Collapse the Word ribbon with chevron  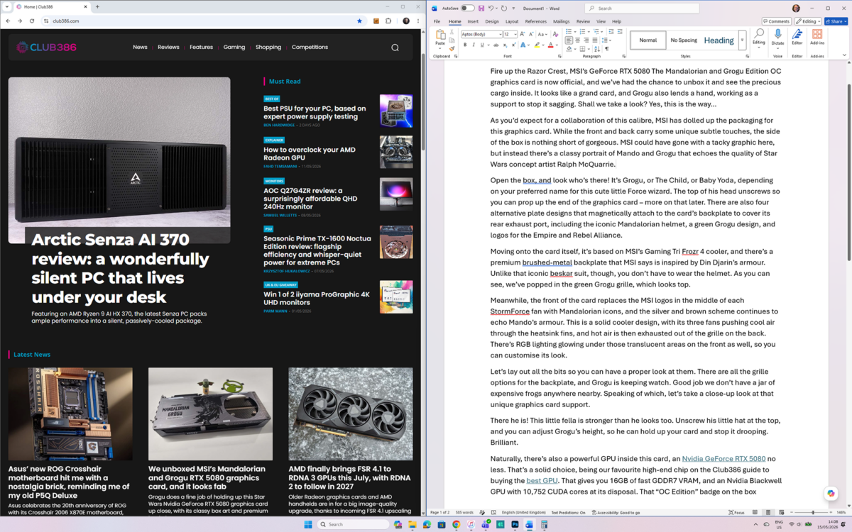pos(844,55)
